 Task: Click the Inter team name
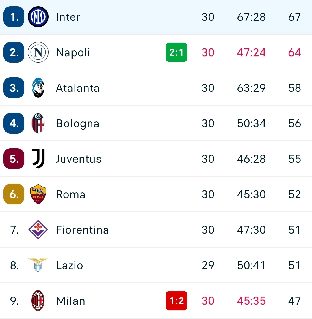click(x=68, y=17)
